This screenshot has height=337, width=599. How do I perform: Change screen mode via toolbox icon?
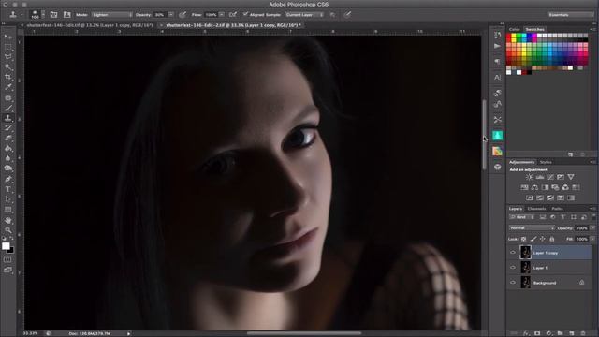(7, 270)
